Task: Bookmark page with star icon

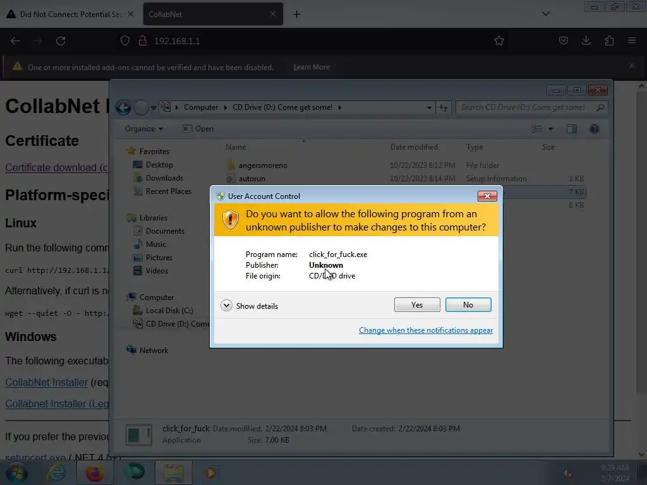Action: pos(499,40)
